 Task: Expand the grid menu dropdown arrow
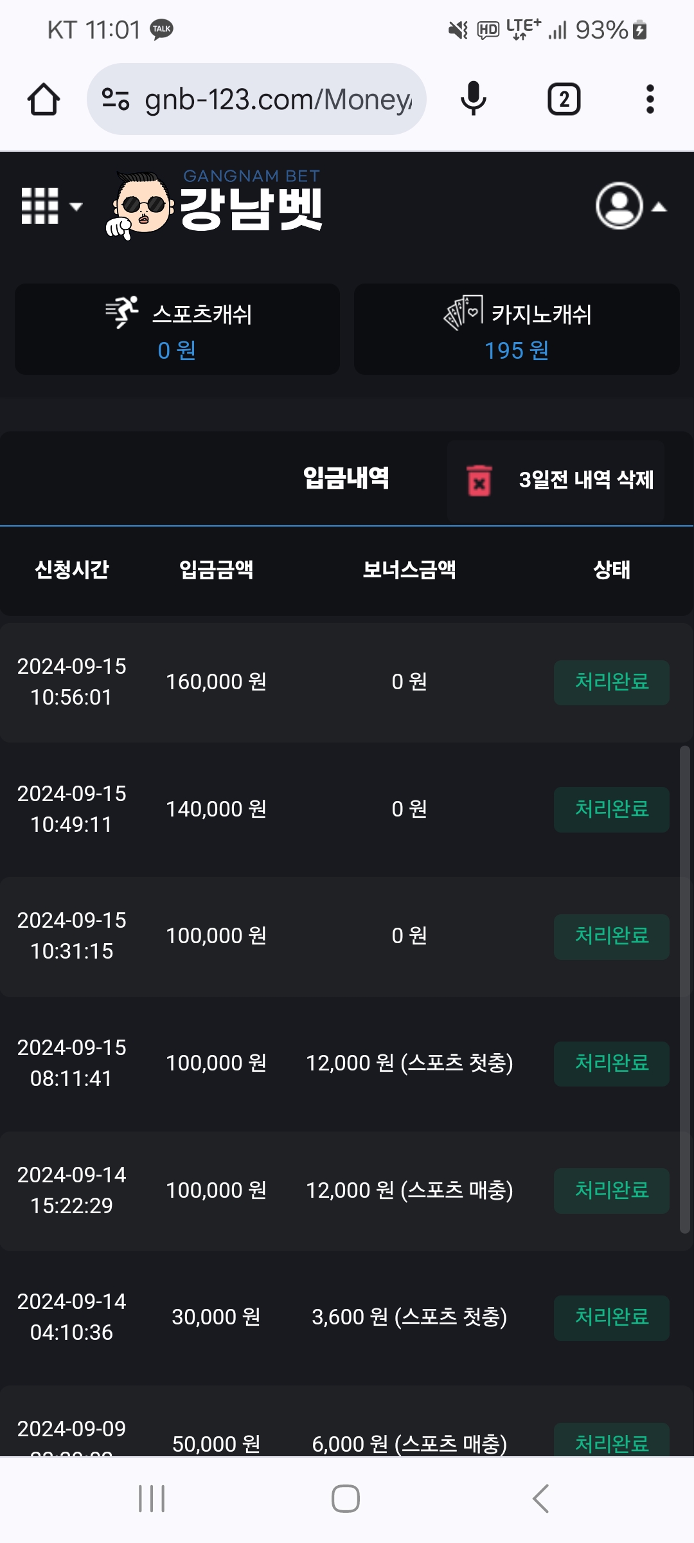point(76,207)
